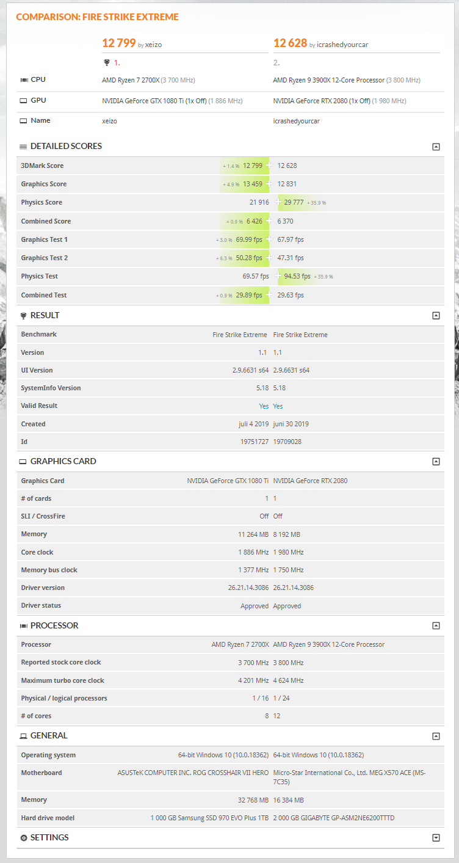Click the Graphics Card section icon
This screenshot has height=863, width=459.
[23, 462]
